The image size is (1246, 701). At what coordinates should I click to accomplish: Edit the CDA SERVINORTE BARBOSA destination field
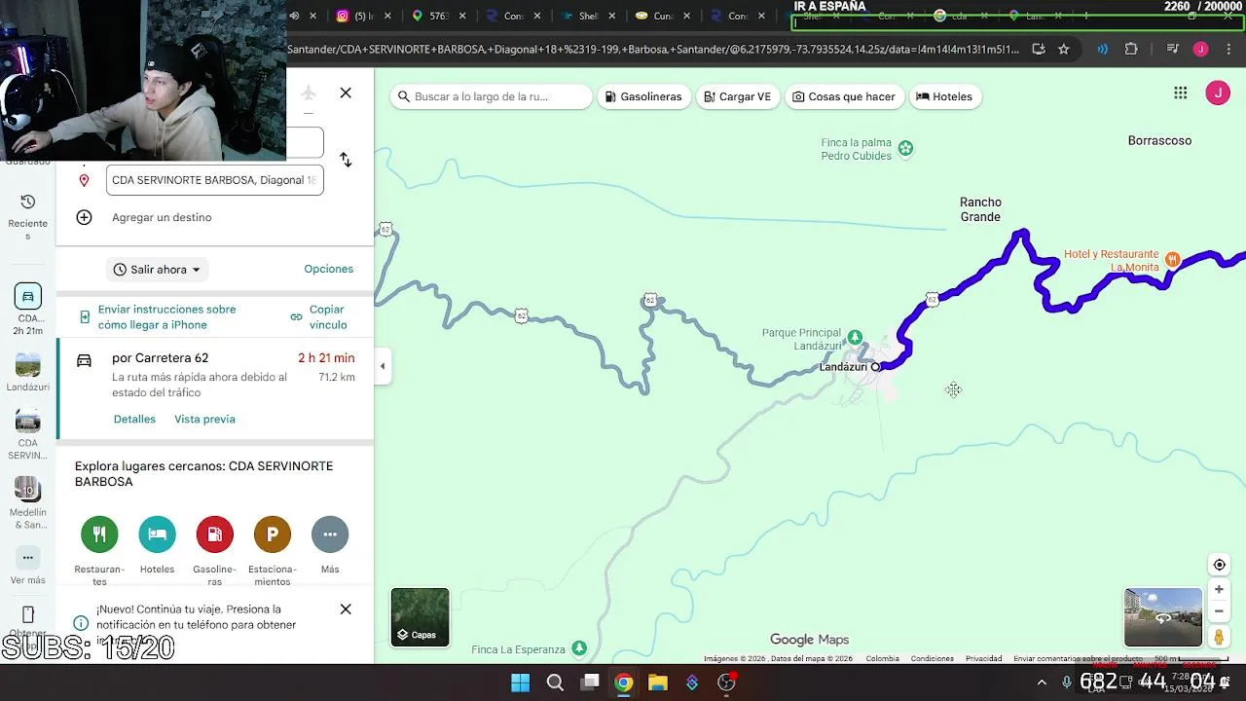click(214, 180)
